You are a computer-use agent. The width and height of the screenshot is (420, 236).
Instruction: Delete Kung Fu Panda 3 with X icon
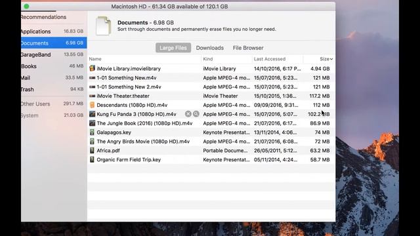188,114
